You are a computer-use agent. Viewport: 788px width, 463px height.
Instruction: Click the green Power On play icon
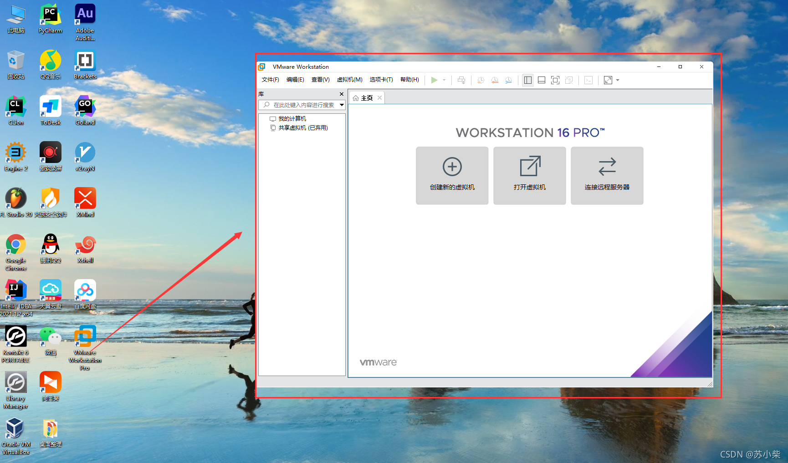tap(434, 80)
